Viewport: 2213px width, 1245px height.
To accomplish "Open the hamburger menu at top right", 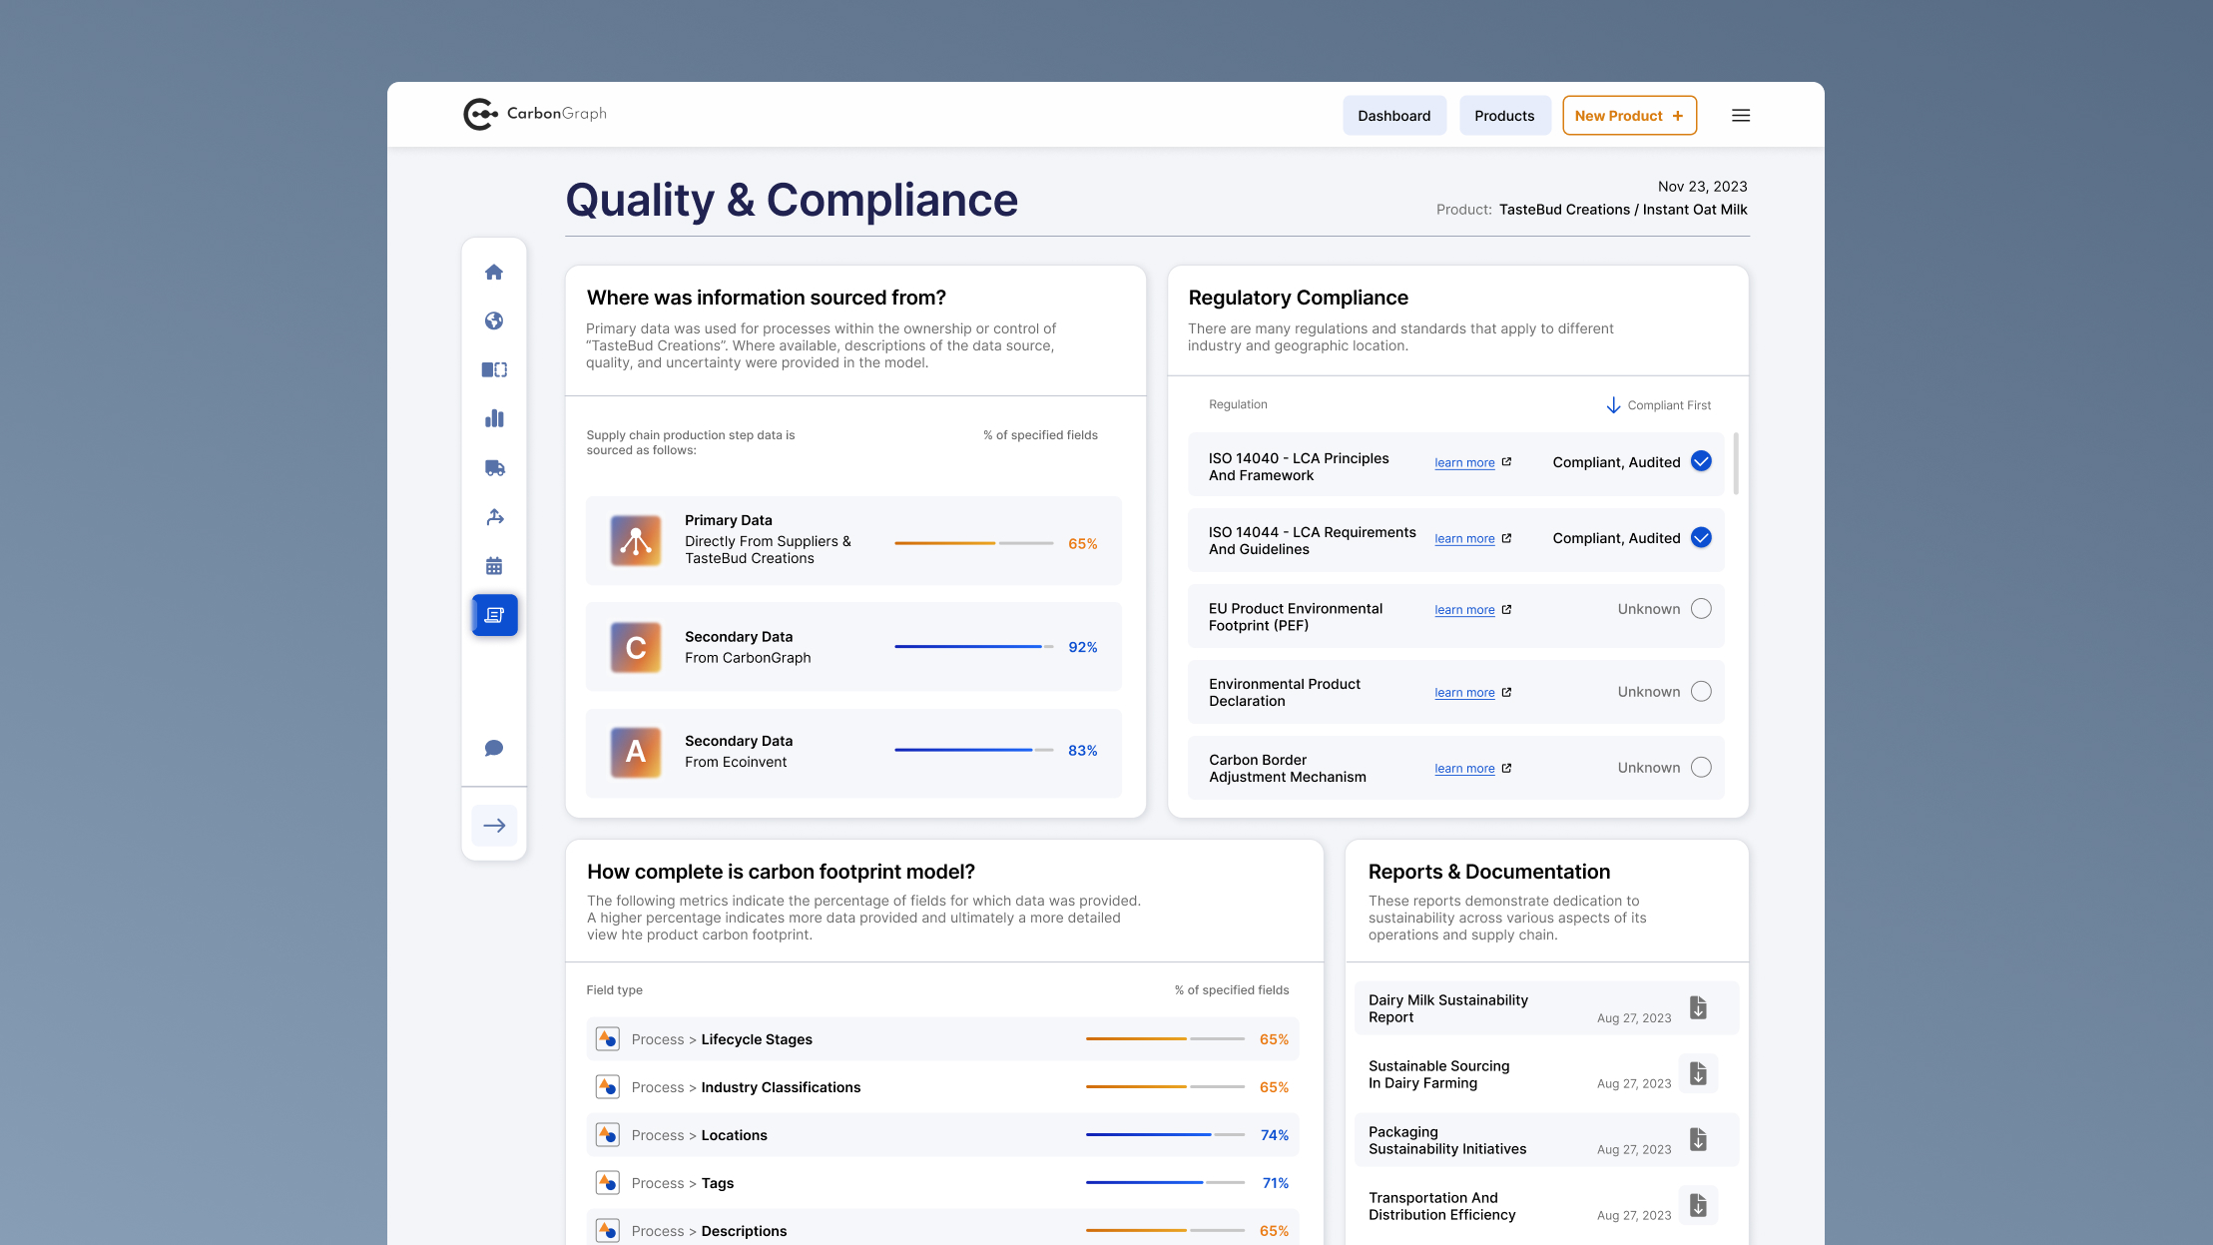I will pyautogui.click(x=1740, y=115).
